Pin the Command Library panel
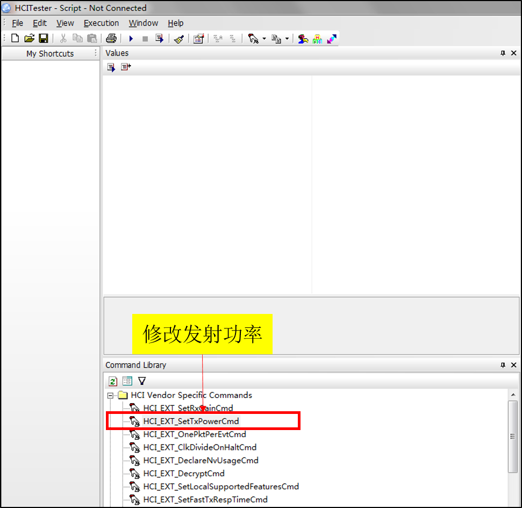This screenshot has width=522, height=508. click(x=503, y=365)
